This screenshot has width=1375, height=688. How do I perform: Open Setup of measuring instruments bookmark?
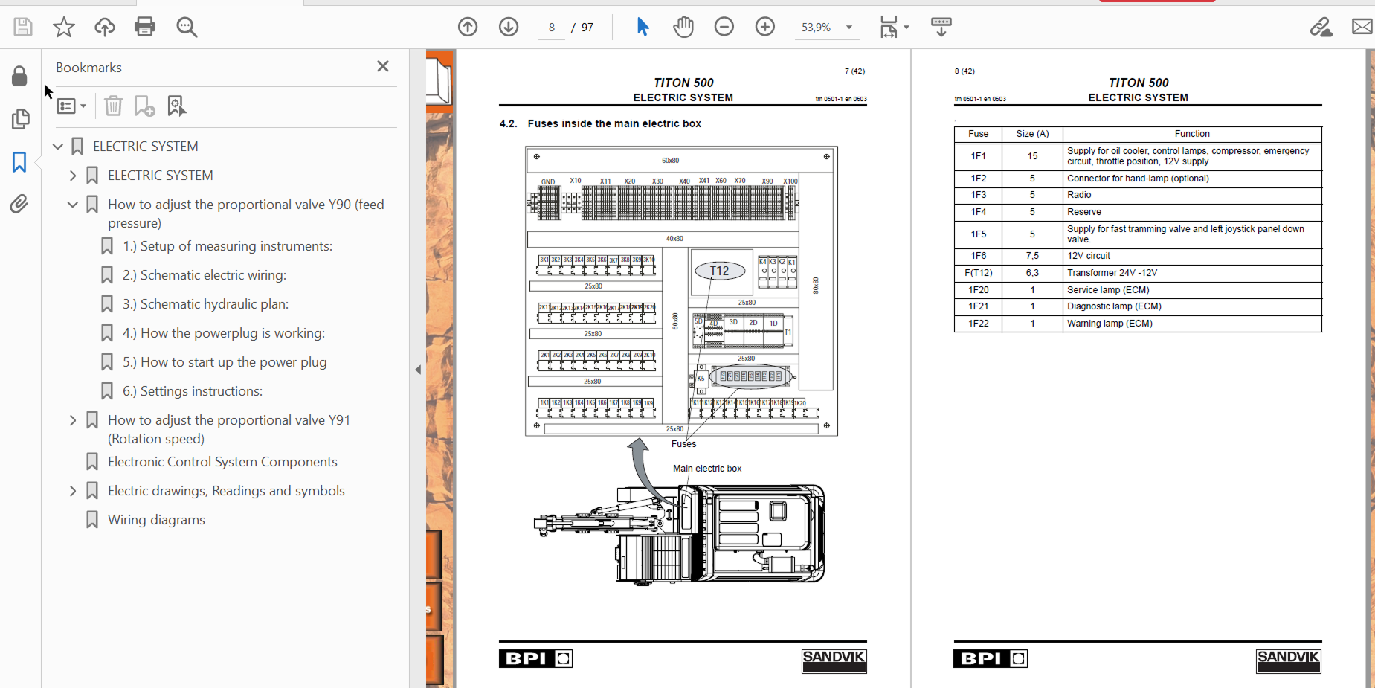coord(228,246)
